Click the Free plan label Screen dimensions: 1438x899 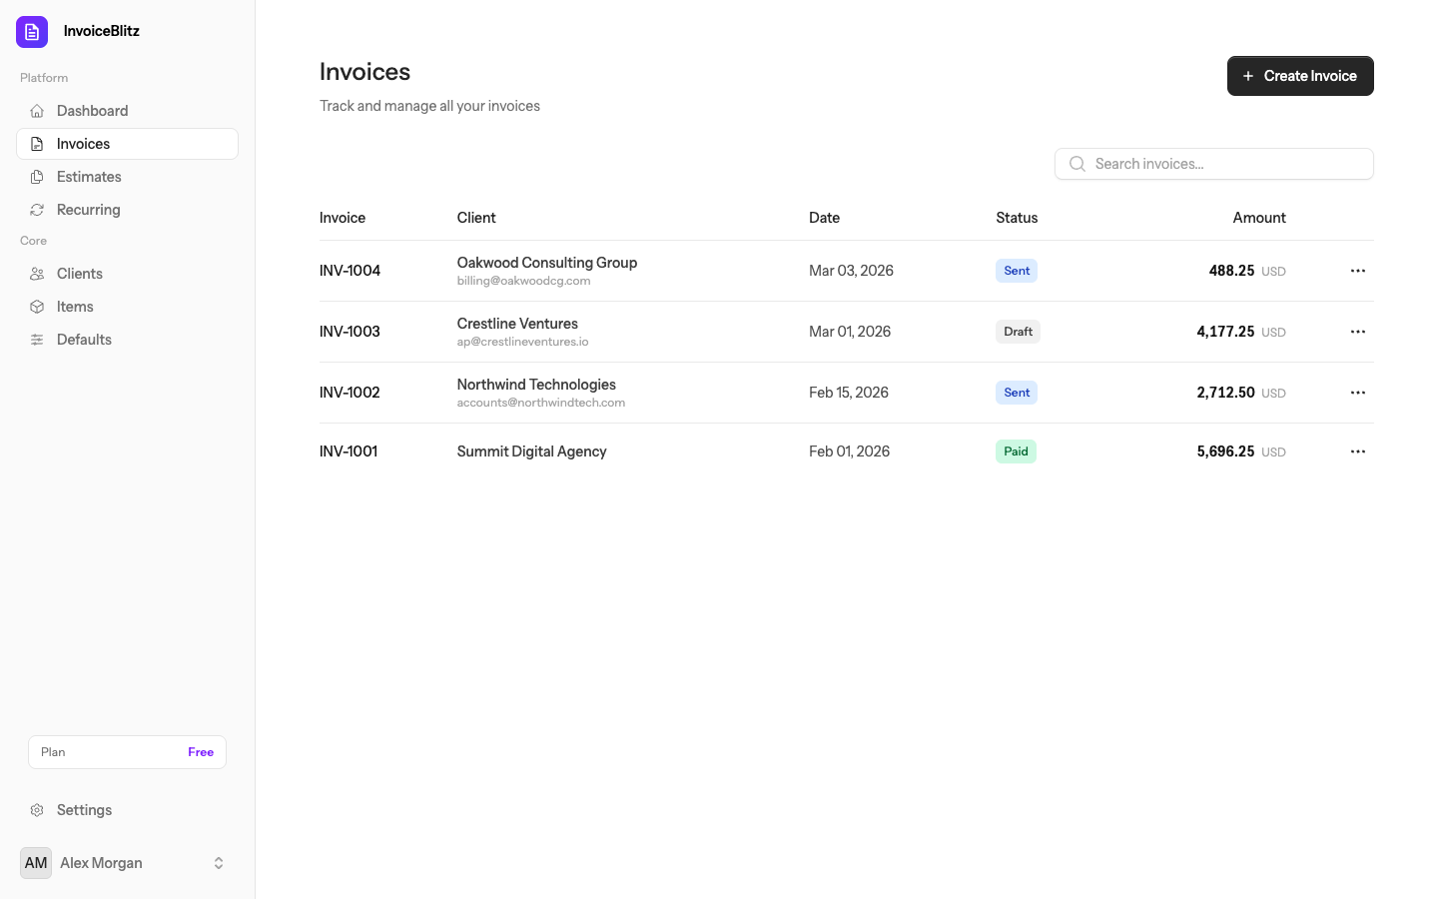(x=200, y=751)
